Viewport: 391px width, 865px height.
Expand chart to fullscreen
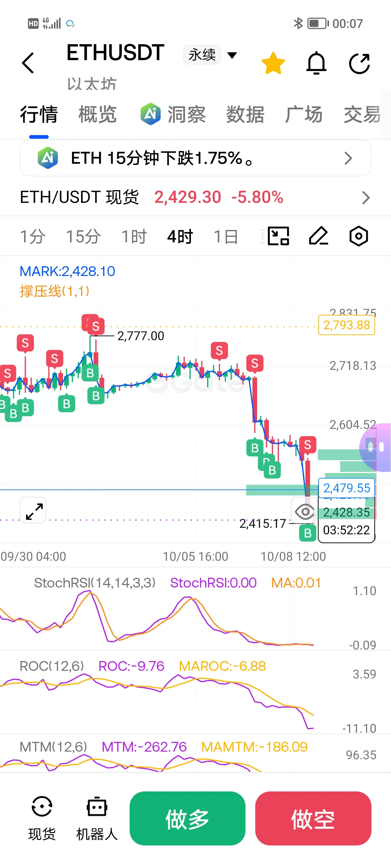33,510
